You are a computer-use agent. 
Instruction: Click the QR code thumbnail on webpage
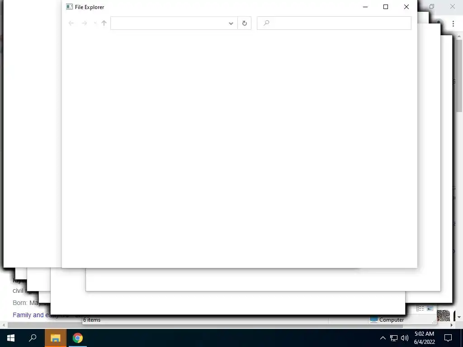(444, 315)
